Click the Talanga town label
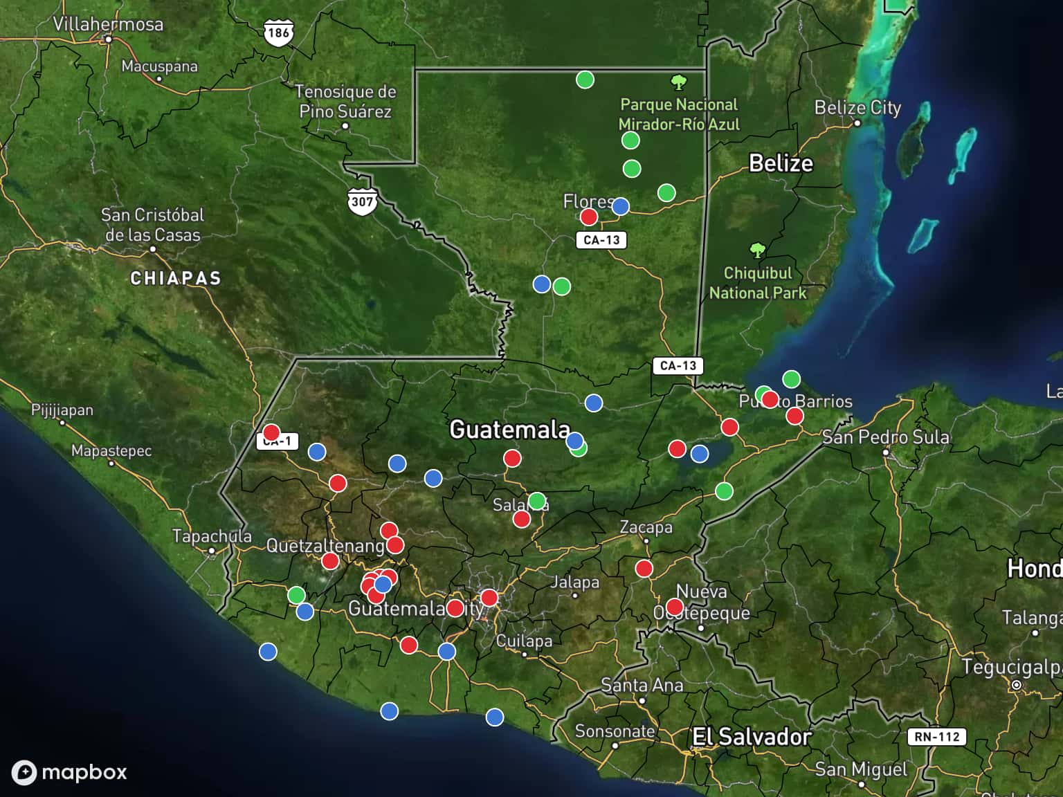This screenshot has width=1063, height=797. (x=1032, y=617)
